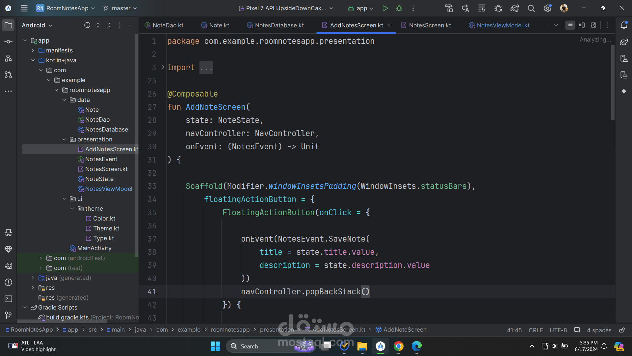Viewport: 632px width, 356px height.
Task: Switch to NotesScreen.kt tab
Action: (430, 25)
